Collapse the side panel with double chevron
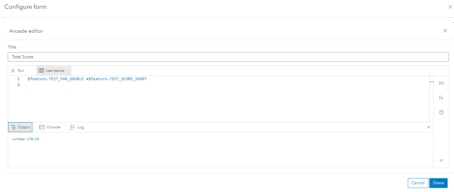 pos(441,160)
